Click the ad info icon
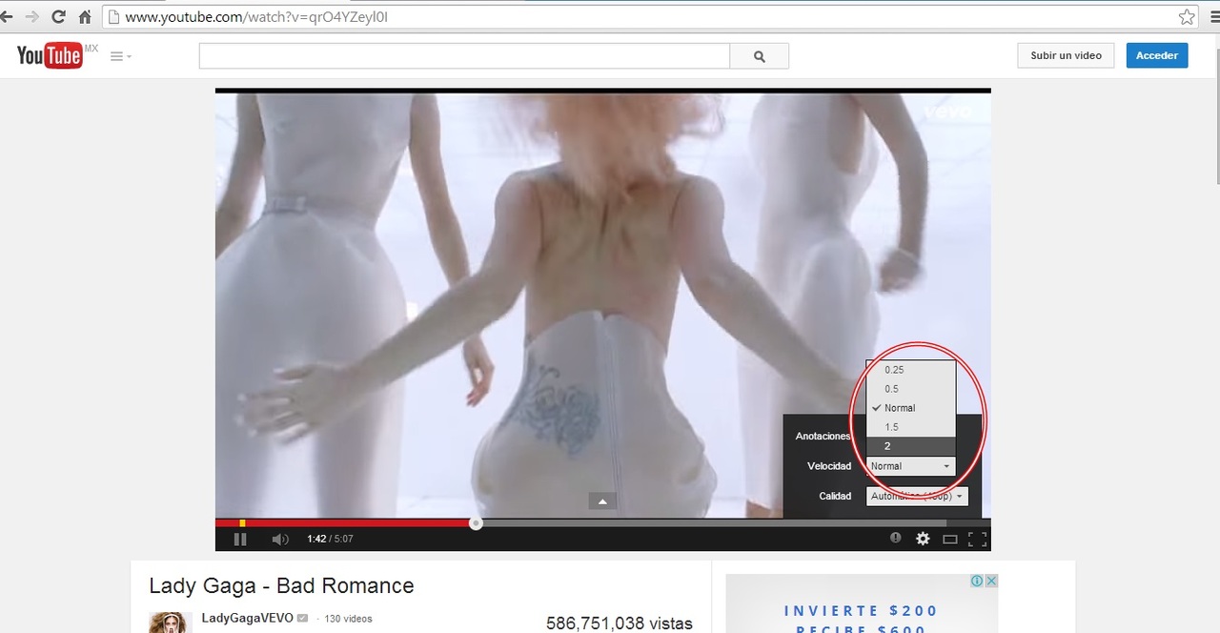The width and height of the screenshot is (1220, 633). [977, 581]
